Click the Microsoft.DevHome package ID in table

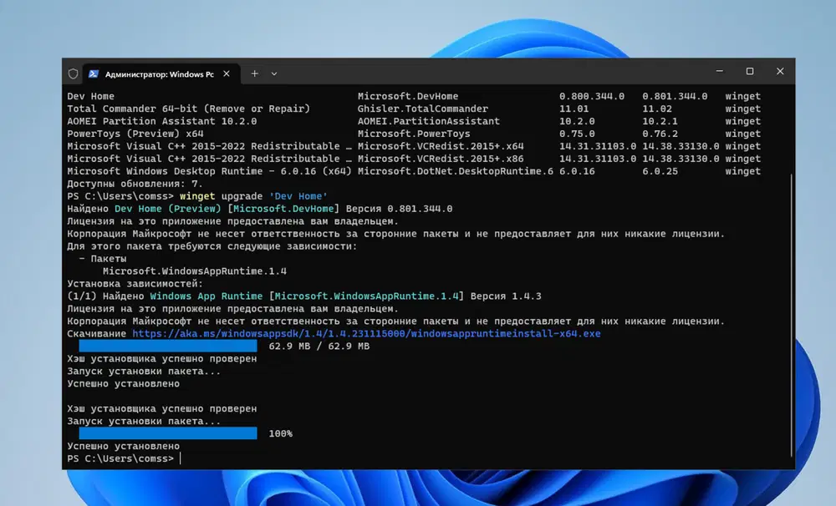click(x=408, y=96)
